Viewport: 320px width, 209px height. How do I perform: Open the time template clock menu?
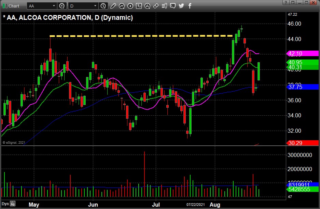[x=103, y=6]
